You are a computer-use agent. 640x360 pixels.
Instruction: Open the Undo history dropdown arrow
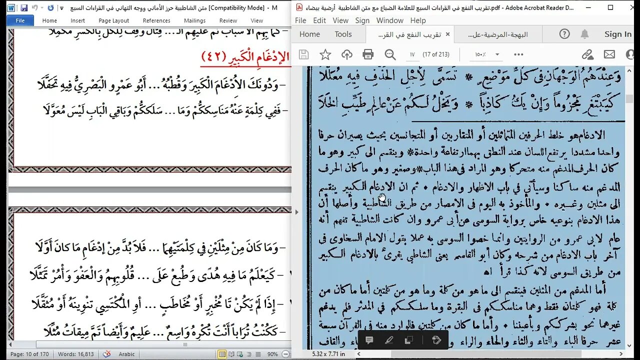42,8
